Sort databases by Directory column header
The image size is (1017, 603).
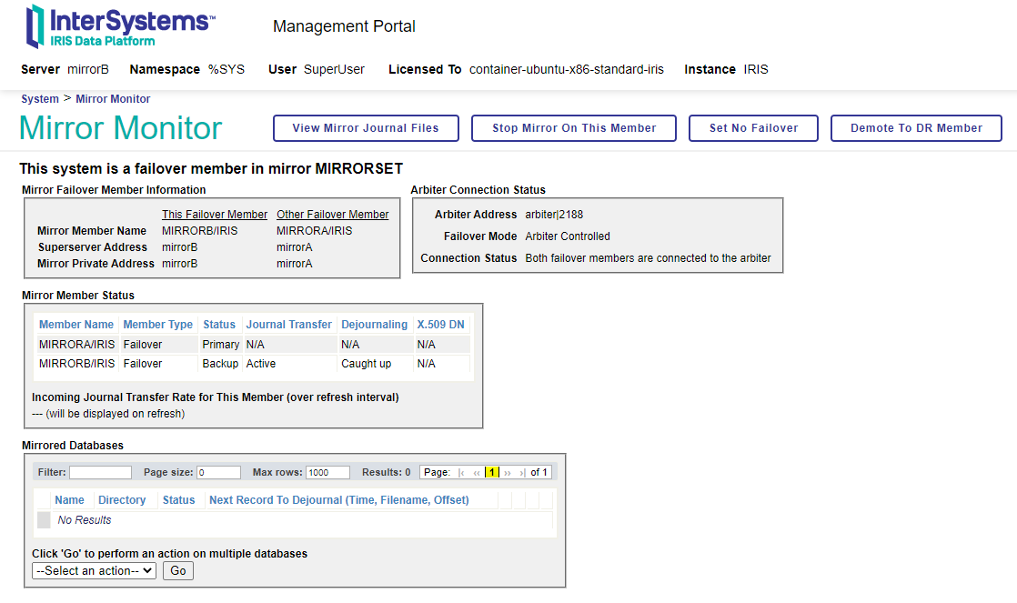tap(122, 500)
